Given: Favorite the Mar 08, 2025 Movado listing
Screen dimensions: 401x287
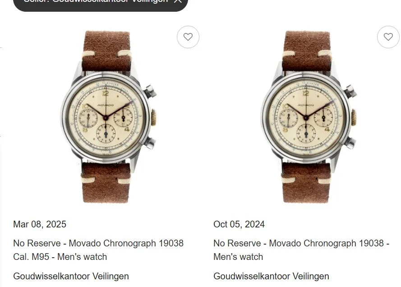Looking at the screenshot, I should coord(188,37).
